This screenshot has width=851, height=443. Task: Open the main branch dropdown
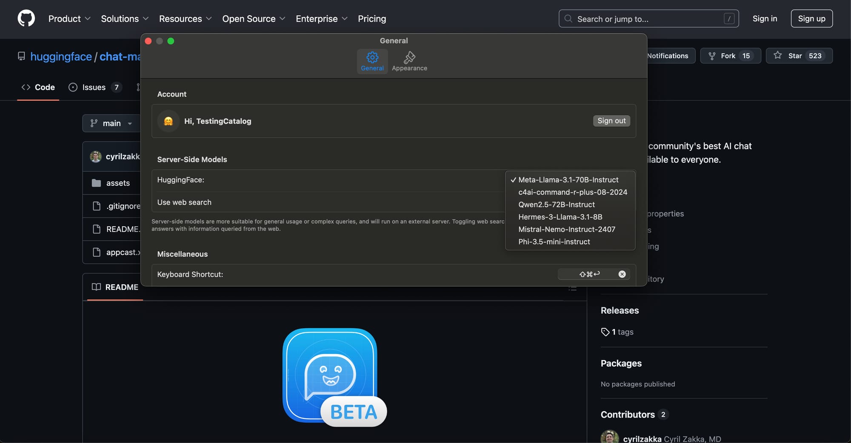click(x=111, y=123)
